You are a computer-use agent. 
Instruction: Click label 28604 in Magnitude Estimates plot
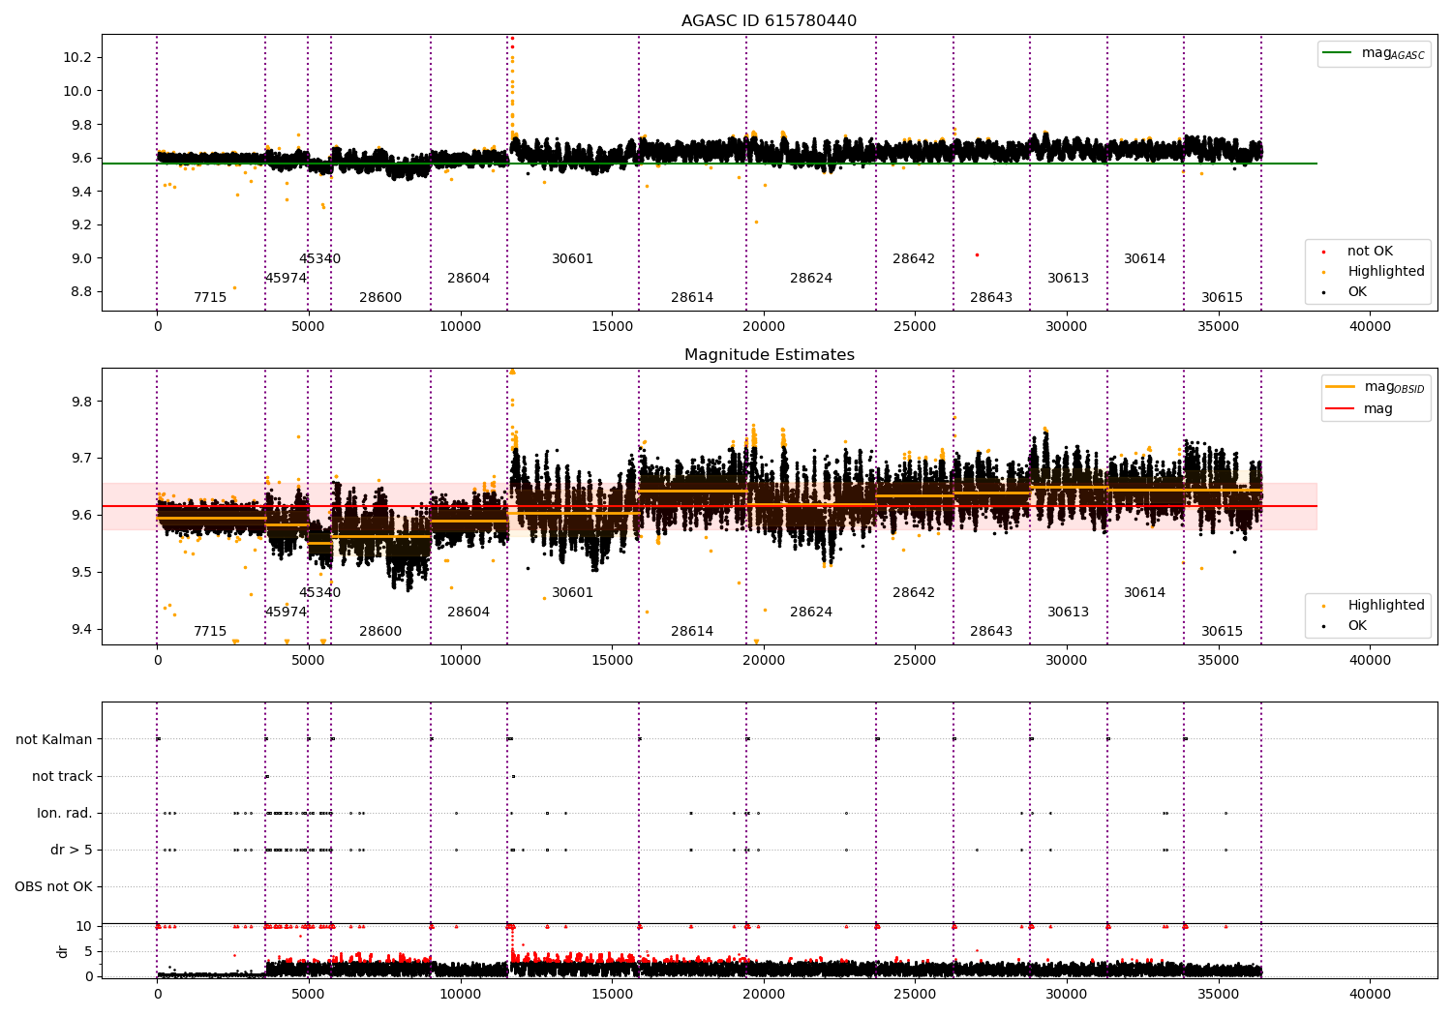469,613
